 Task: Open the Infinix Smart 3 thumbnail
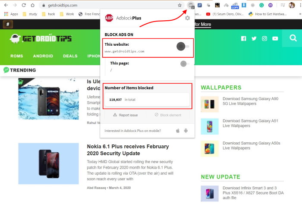(x=210, y=193)
